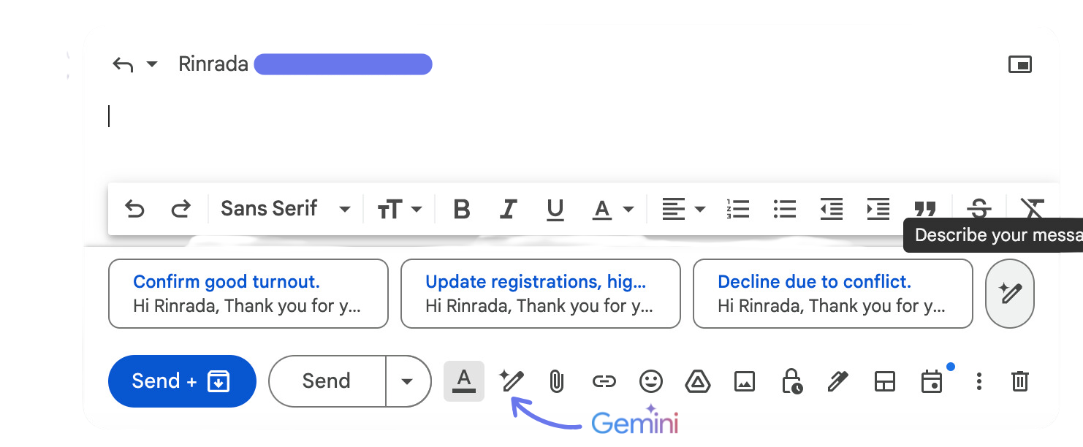Click the Help me write Gemini pencil icon
This screenshot has height=447, width=1083.
click(511, 381)
